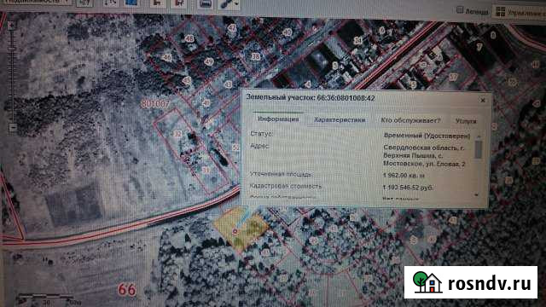Open the wrench tools menu in toolbar
The height and width of the screenshot is (307, 546).
click(229, 3)
